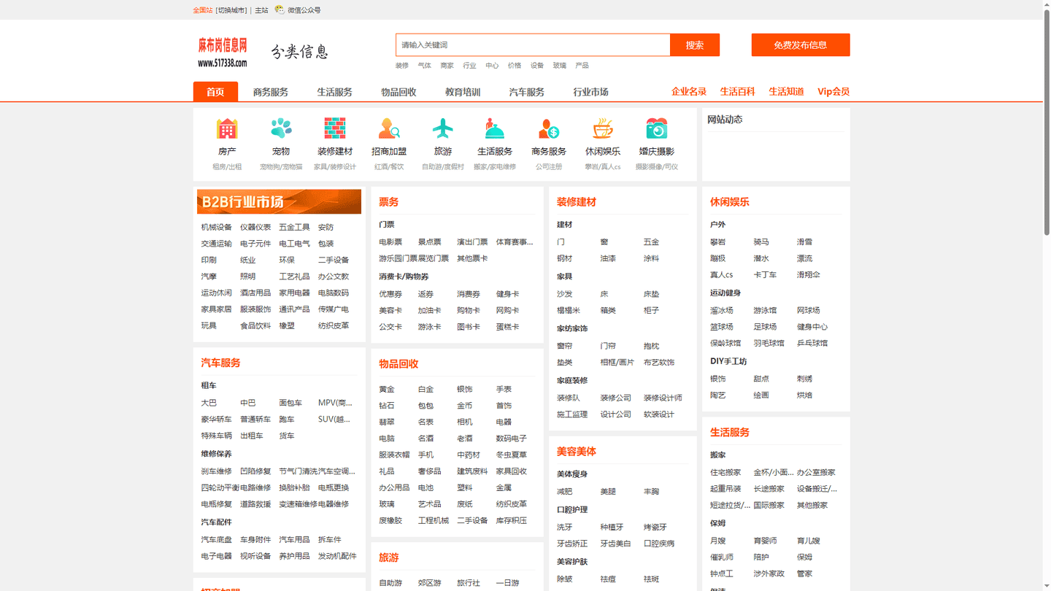This screenshot has height=591, width=1051.
Task: Click 电影票 under 门票
Action: [390, 242]
